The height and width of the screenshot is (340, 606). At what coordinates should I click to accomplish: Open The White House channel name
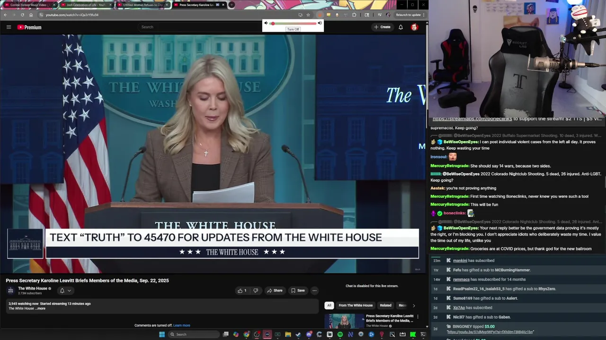tap(33, 289)
